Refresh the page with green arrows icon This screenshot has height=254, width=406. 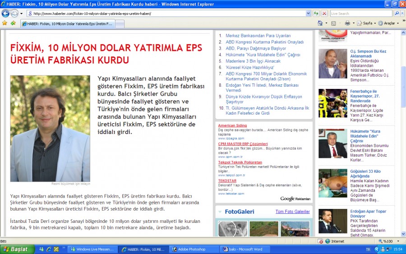click(x=316, y=14)
